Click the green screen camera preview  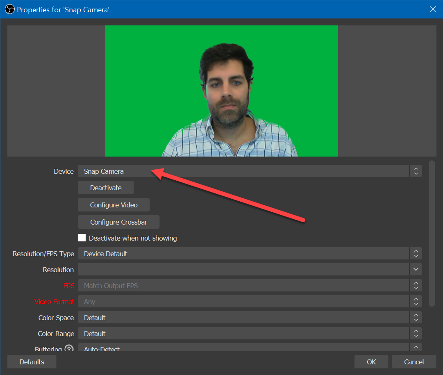221,91
